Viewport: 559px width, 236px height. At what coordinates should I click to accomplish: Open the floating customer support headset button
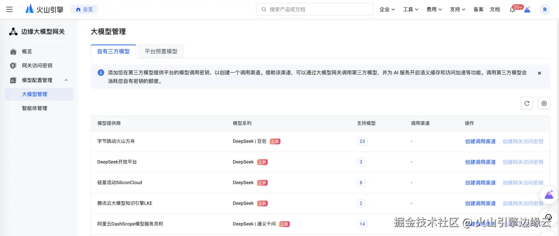pyautogui.click(x=549, y=217)
